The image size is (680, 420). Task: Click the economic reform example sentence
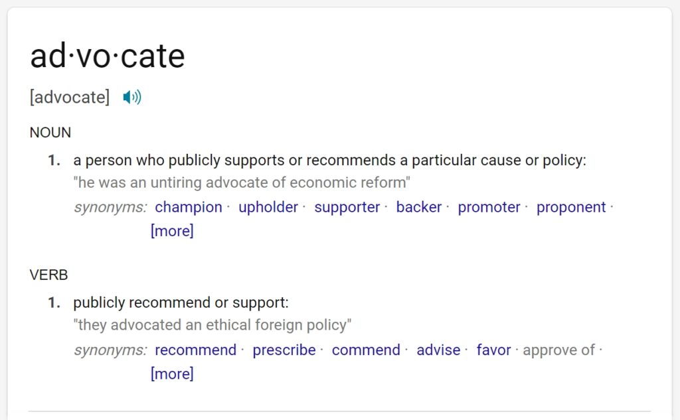pyautogui.click(x=242, y=183)
